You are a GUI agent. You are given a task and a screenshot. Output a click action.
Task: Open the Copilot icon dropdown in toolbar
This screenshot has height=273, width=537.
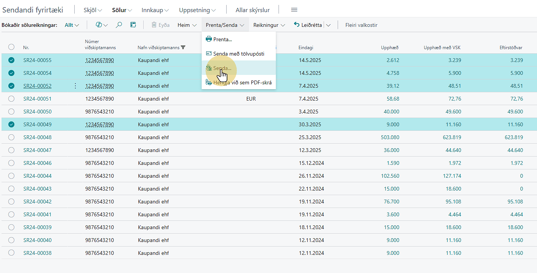(101, 25)
